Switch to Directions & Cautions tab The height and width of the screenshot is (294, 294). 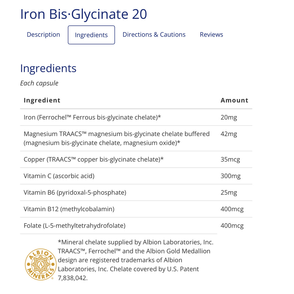tap(154, 34)
